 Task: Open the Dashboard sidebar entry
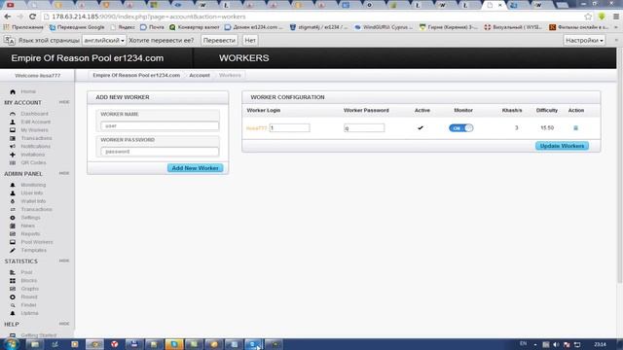(x=34, y=114)
